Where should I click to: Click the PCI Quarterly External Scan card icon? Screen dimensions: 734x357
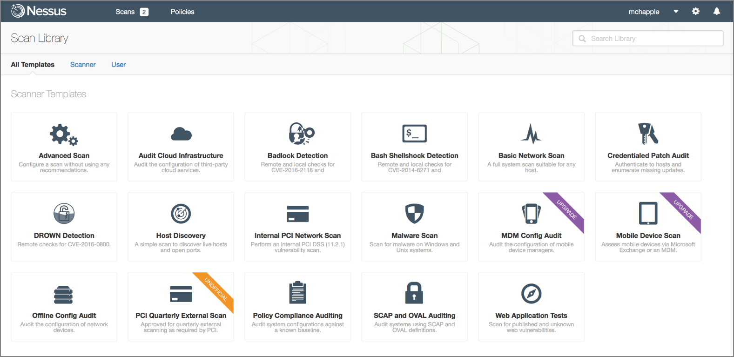point(181,294)
